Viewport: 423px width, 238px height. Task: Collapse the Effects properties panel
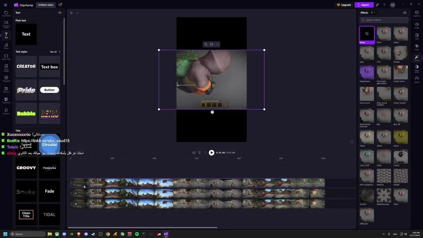click(405, 13)
